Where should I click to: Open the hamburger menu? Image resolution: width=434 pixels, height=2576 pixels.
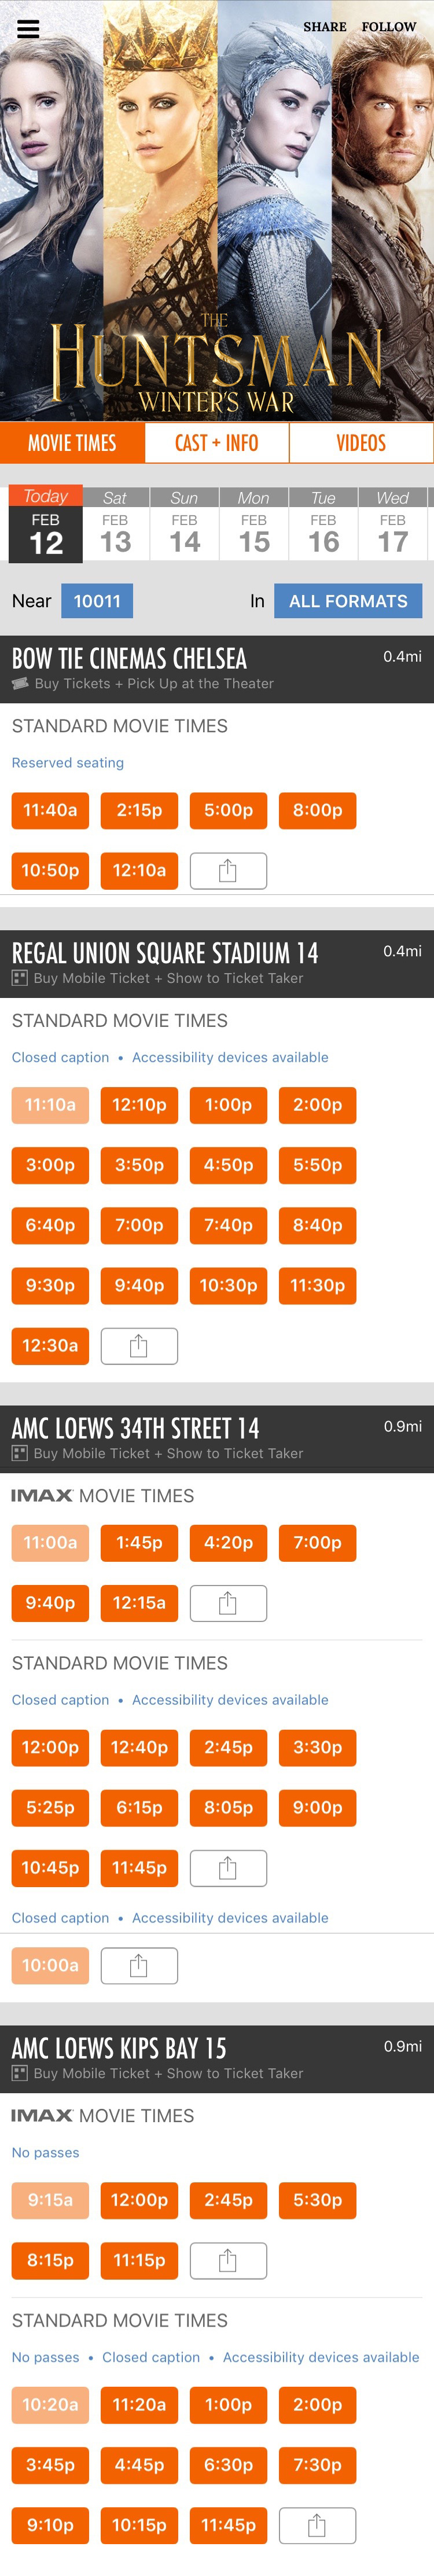(28, 28)
